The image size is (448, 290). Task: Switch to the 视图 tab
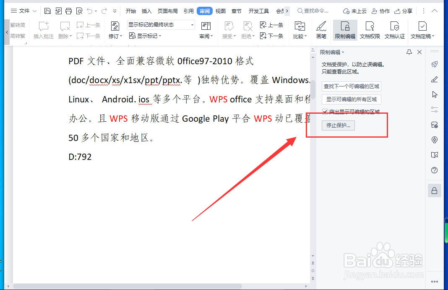click(x=220, y=11)
